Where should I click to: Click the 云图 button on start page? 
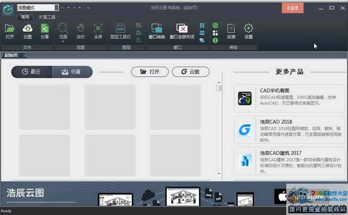click(191, 72)
